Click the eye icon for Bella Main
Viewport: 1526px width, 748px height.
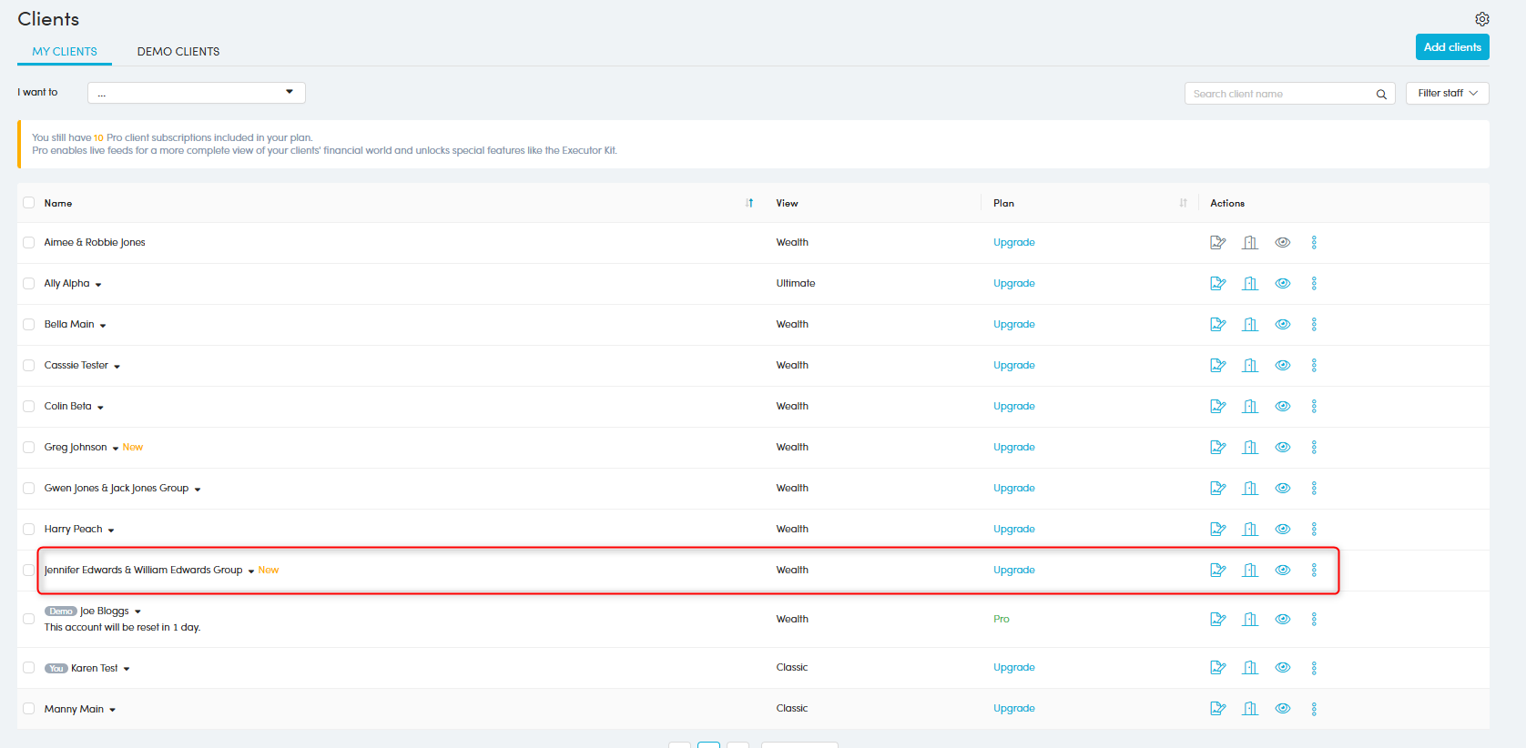[x=1283, y=324]
